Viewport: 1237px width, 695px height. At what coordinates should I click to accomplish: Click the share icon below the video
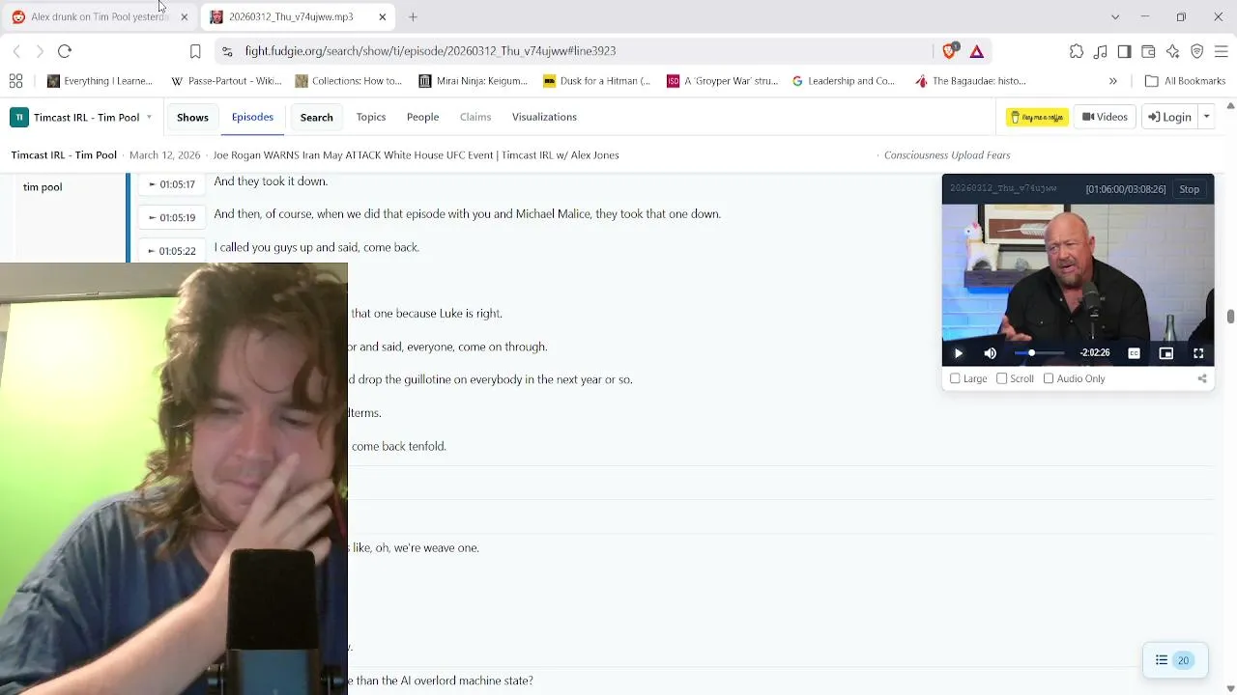pyautogui.click(x=1202, y=378)
